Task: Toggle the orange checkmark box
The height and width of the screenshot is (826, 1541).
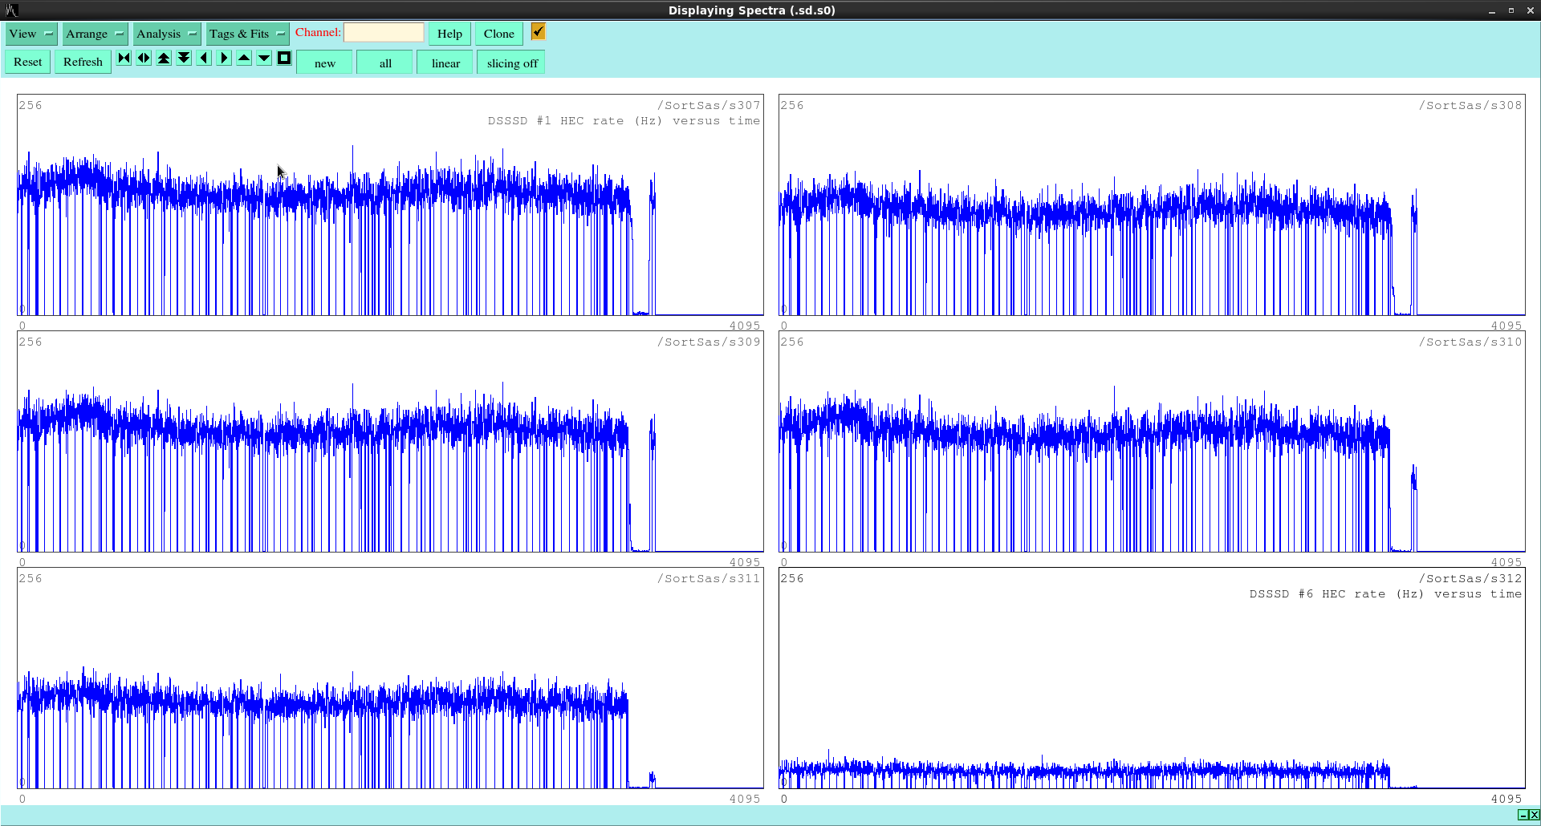Action: point(539,31)
